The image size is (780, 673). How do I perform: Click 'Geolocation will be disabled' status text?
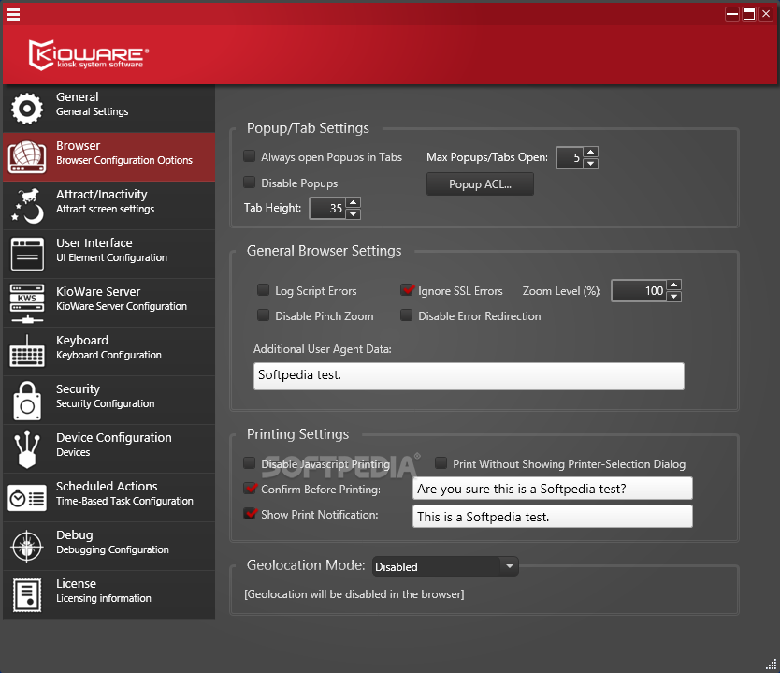click(354, 594)
